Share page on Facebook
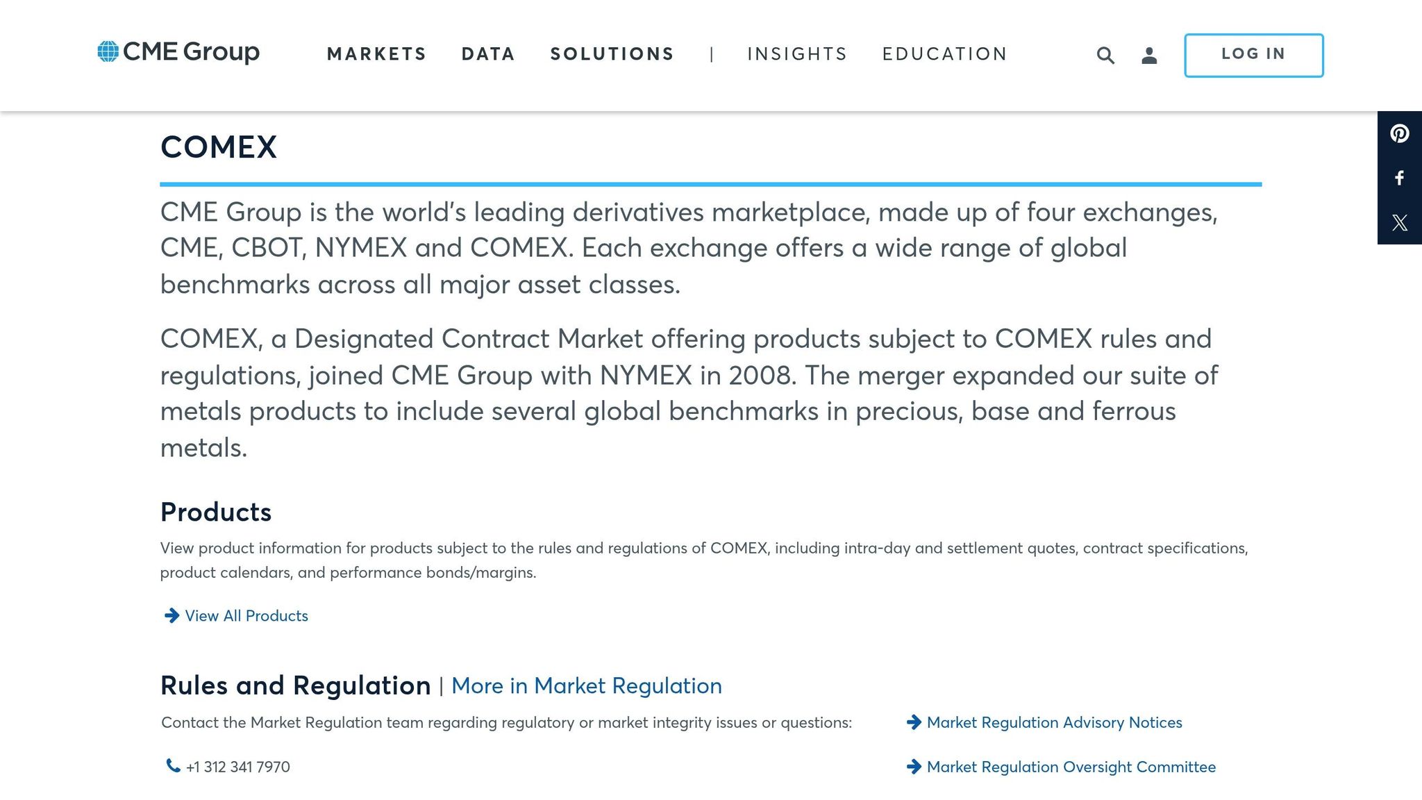This screenshot has height=800, width=1422. [1398, 178]
